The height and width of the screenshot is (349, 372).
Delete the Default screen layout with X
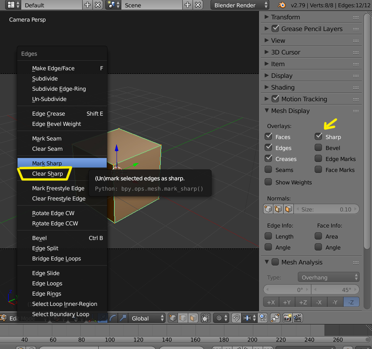pyautogui.click(x=98, y=5)
